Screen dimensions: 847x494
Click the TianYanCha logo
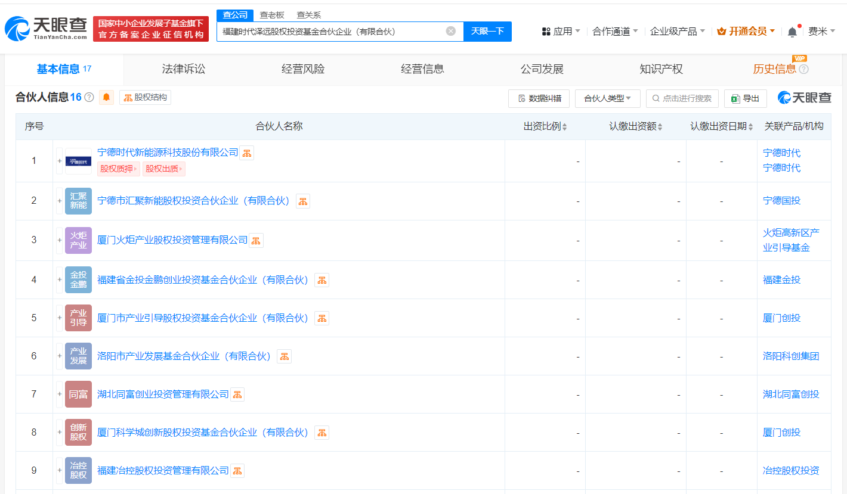tap(46, 28)
